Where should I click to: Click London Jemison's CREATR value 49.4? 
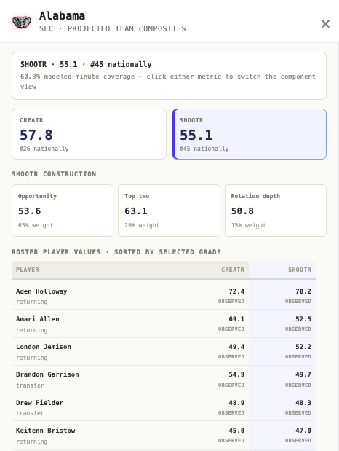[x=236, y=347]
